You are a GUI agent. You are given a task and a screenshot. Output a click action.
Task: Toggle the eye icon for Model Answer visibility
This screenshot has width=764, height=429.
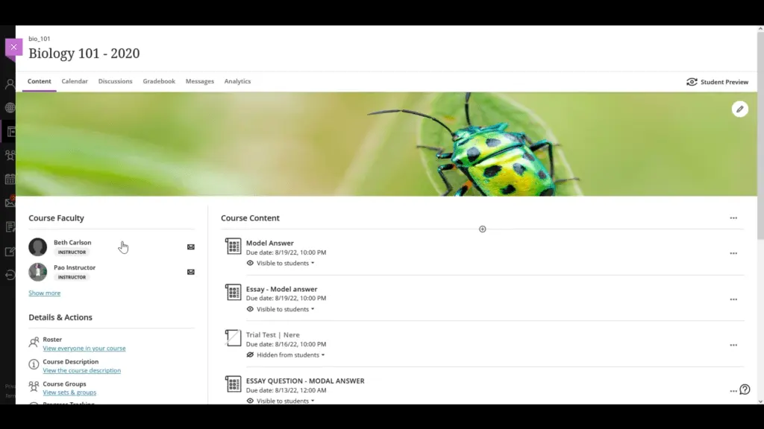pos(250,263)
